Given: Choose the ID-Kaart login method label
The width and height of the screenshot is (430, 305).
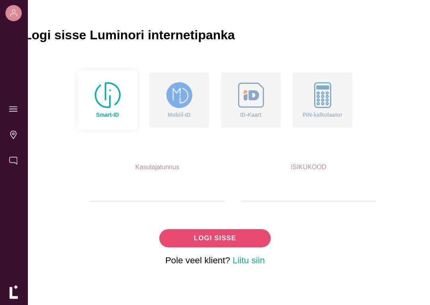Looking at the screenshot, I should [x=251, y=115].
